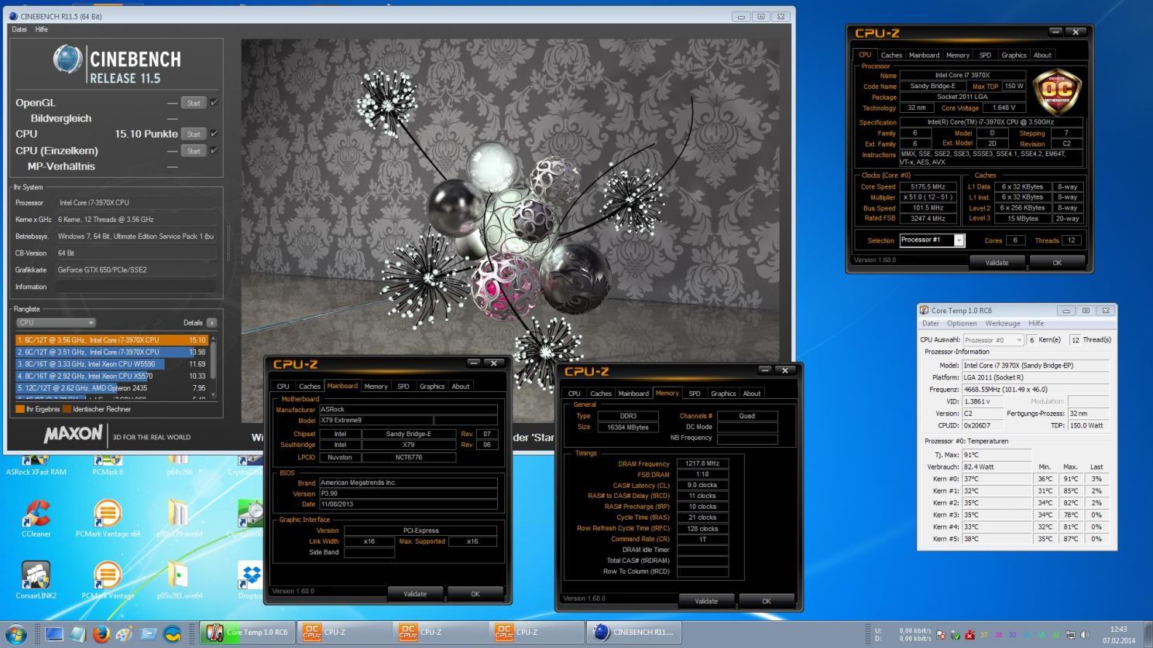Click the Core Speed value '5175.5 MHz'
Viewport: 1153px width, 648px height.
tap(929, 186)
